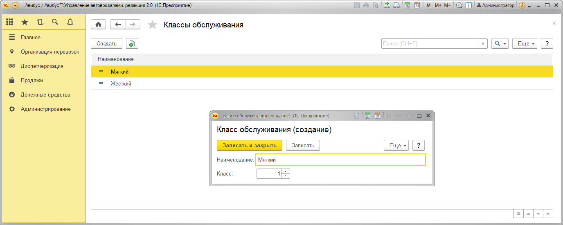Viewport: 563px width, 225px height.
Task: Open Favorites star in the sidebar toolbar
Action: click(25, 22)
